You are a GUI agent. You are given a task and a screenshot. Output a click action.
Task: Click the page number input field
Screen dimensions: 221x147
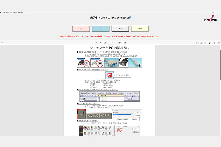tap(110, 42)
